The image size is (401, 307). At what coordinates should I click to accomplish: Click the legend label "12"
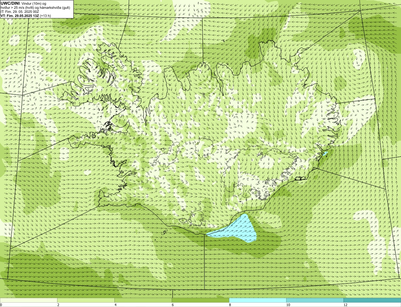(345, 305)
